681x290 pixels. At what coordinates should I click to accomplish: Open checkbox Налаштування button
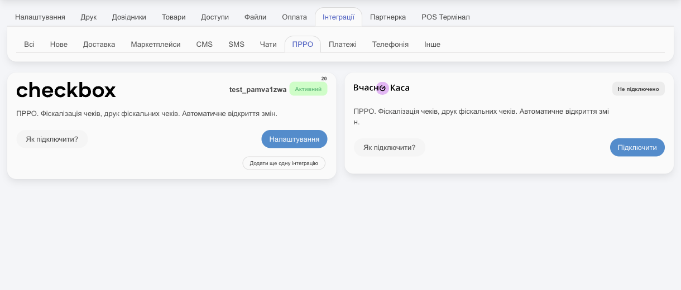[x=294, y=139]
